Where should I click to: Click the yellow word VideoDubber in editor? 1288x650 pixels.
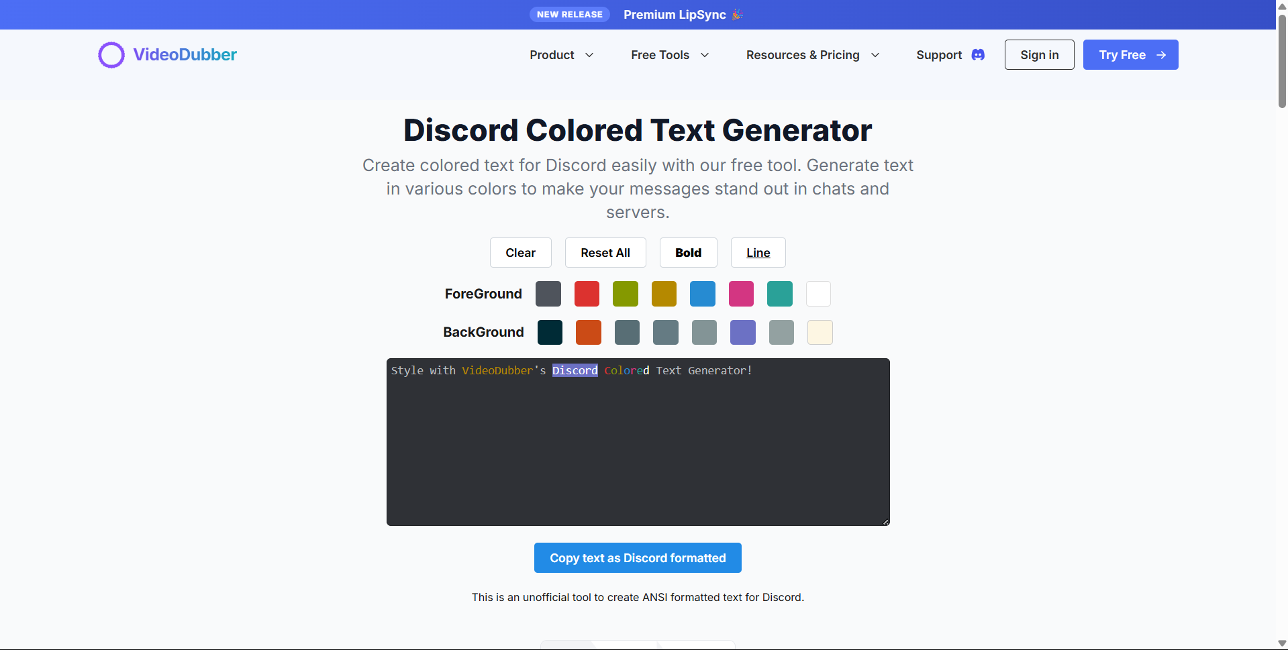pyautogui.click(x=497, y=370)
